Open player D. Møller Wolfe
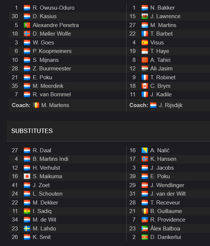 click(52, 34)
